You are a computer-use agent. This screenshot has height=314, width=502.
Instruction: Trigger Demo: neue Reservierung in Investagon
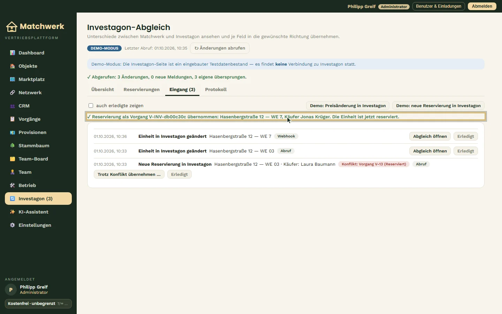[438, 106]
